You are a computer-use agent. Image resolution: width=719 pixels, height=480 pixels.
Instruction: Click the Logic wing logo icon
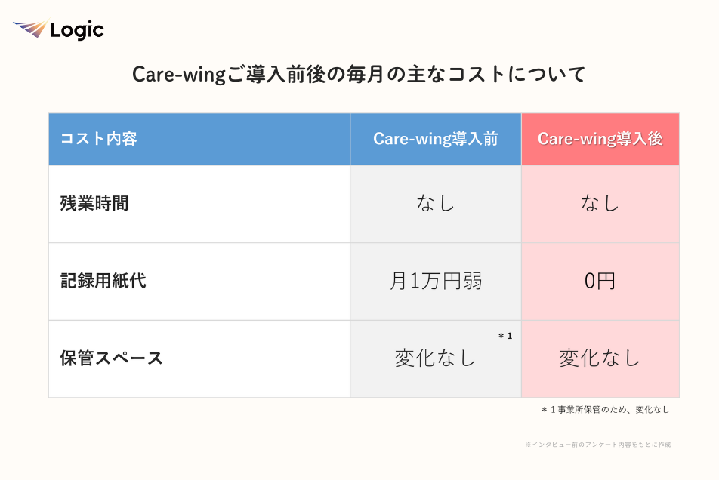30,29
